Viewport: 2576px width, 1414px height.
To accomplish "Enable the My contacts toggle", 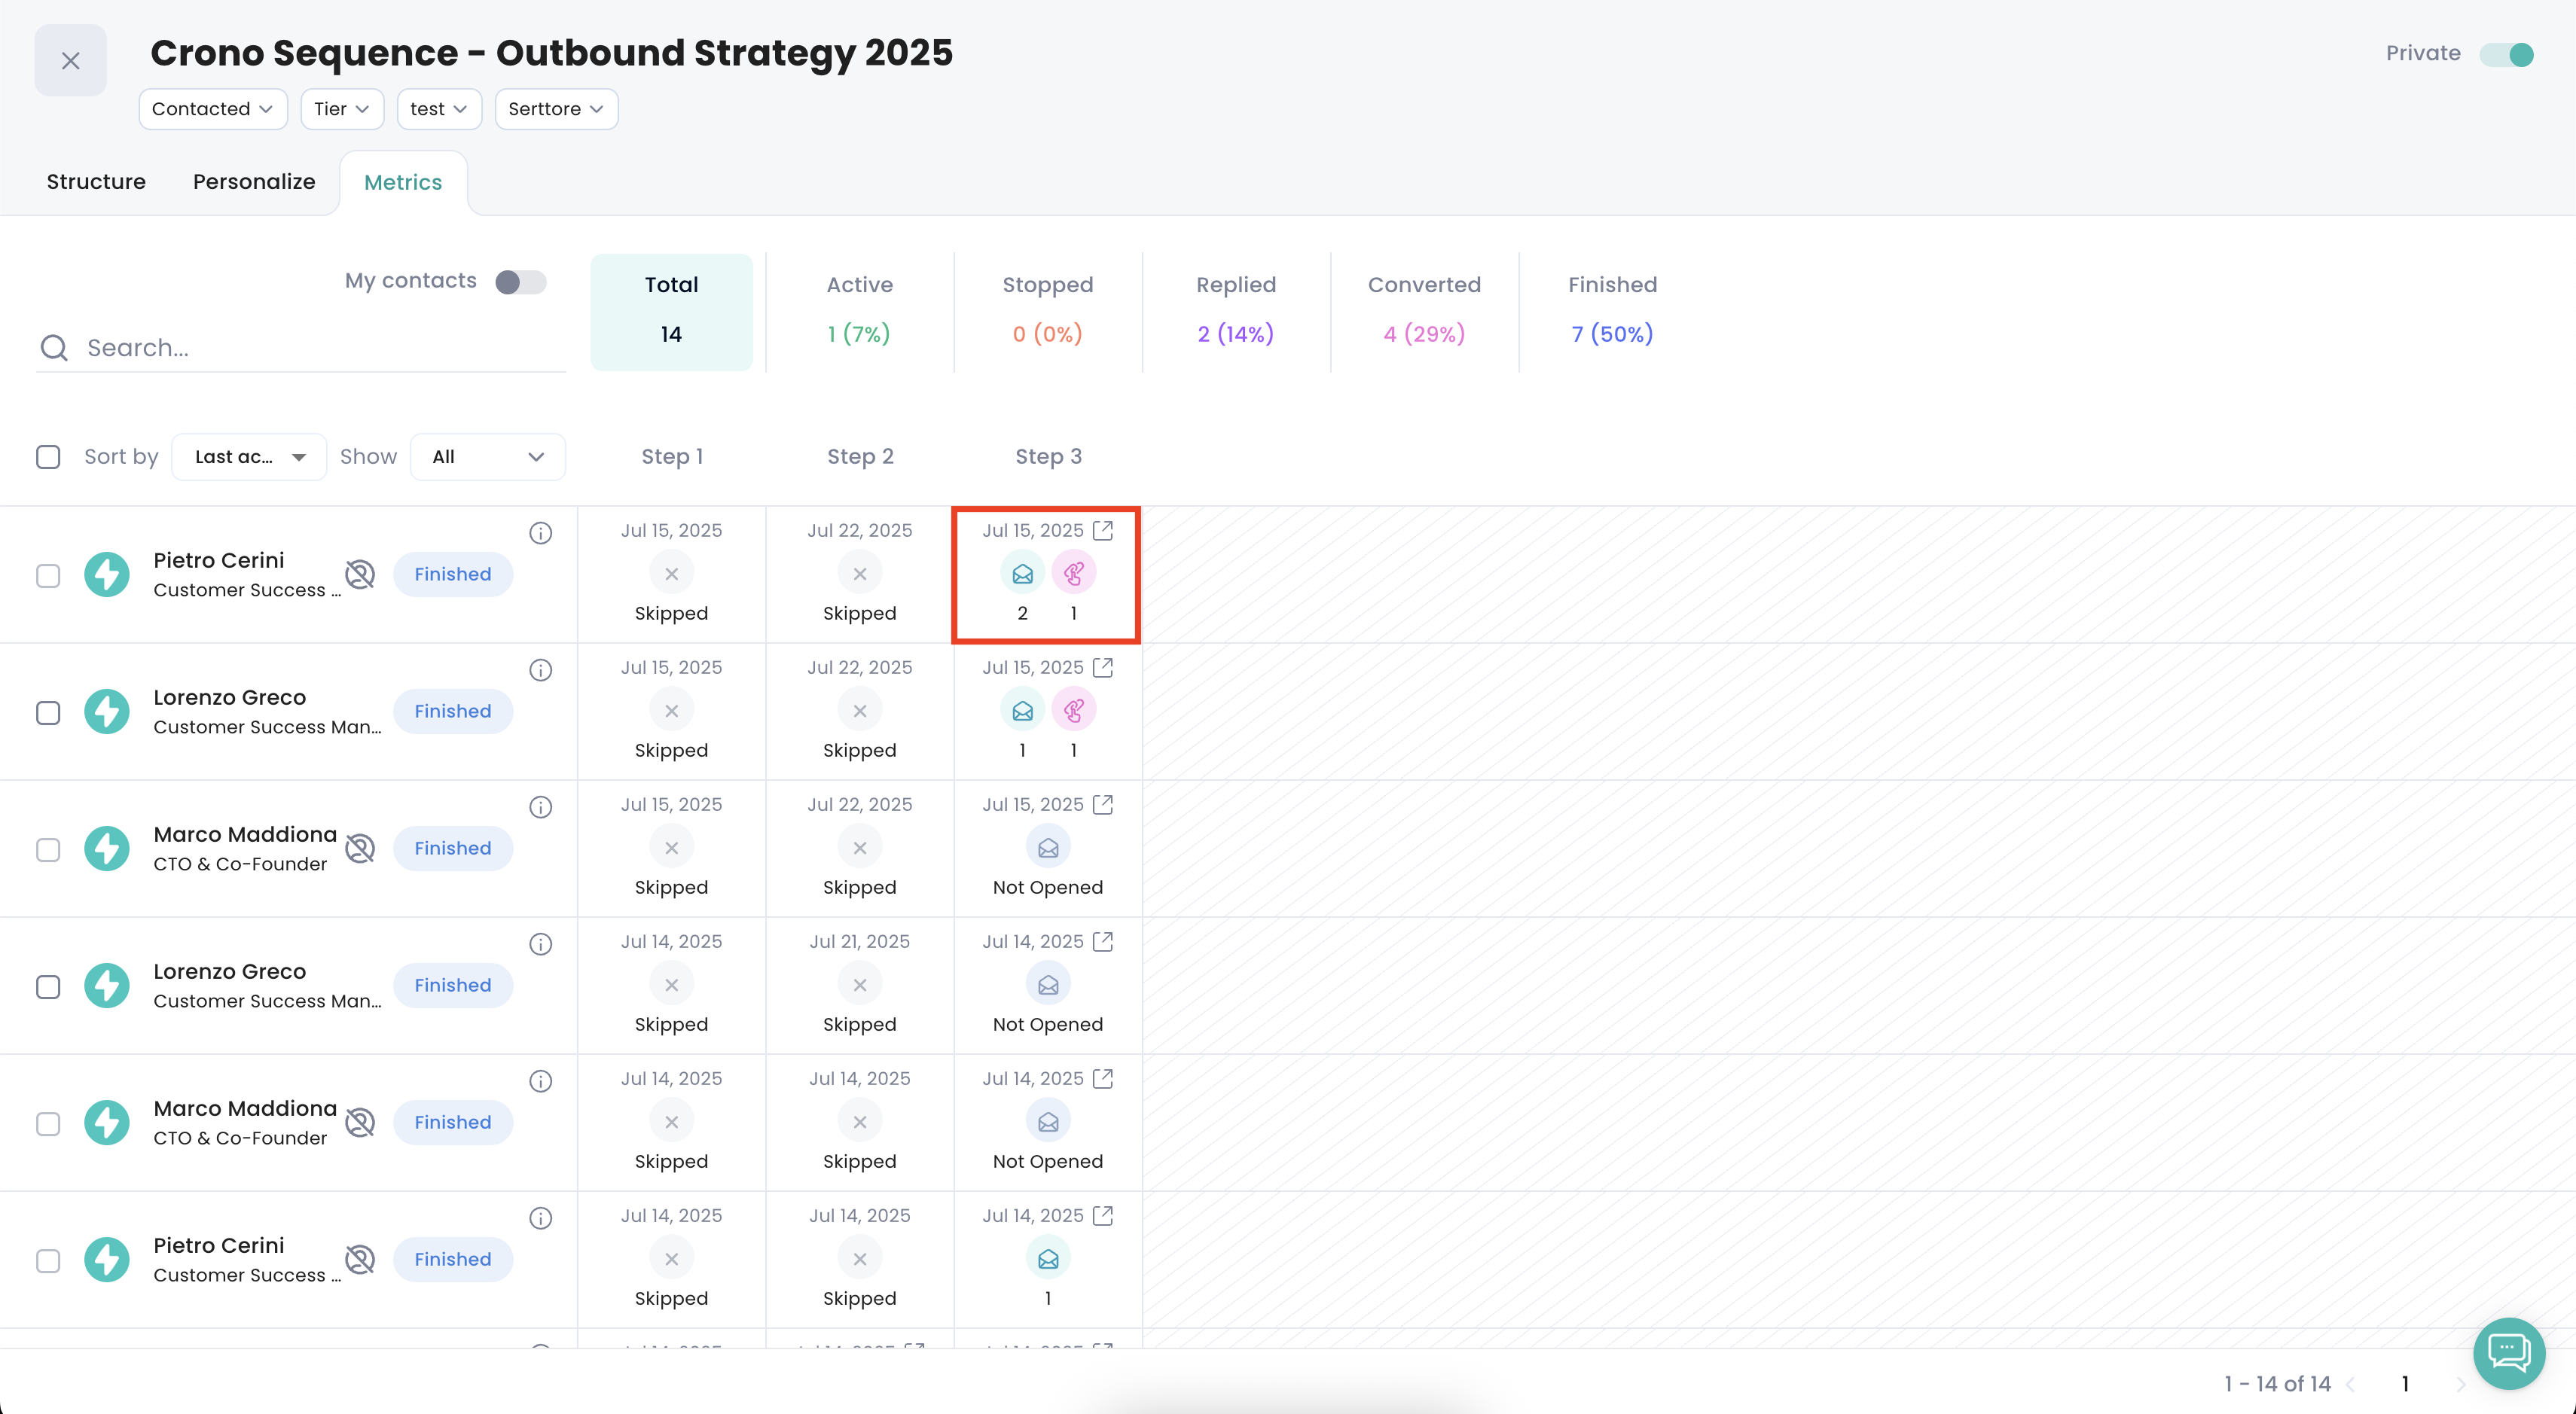I will point(520,282).
